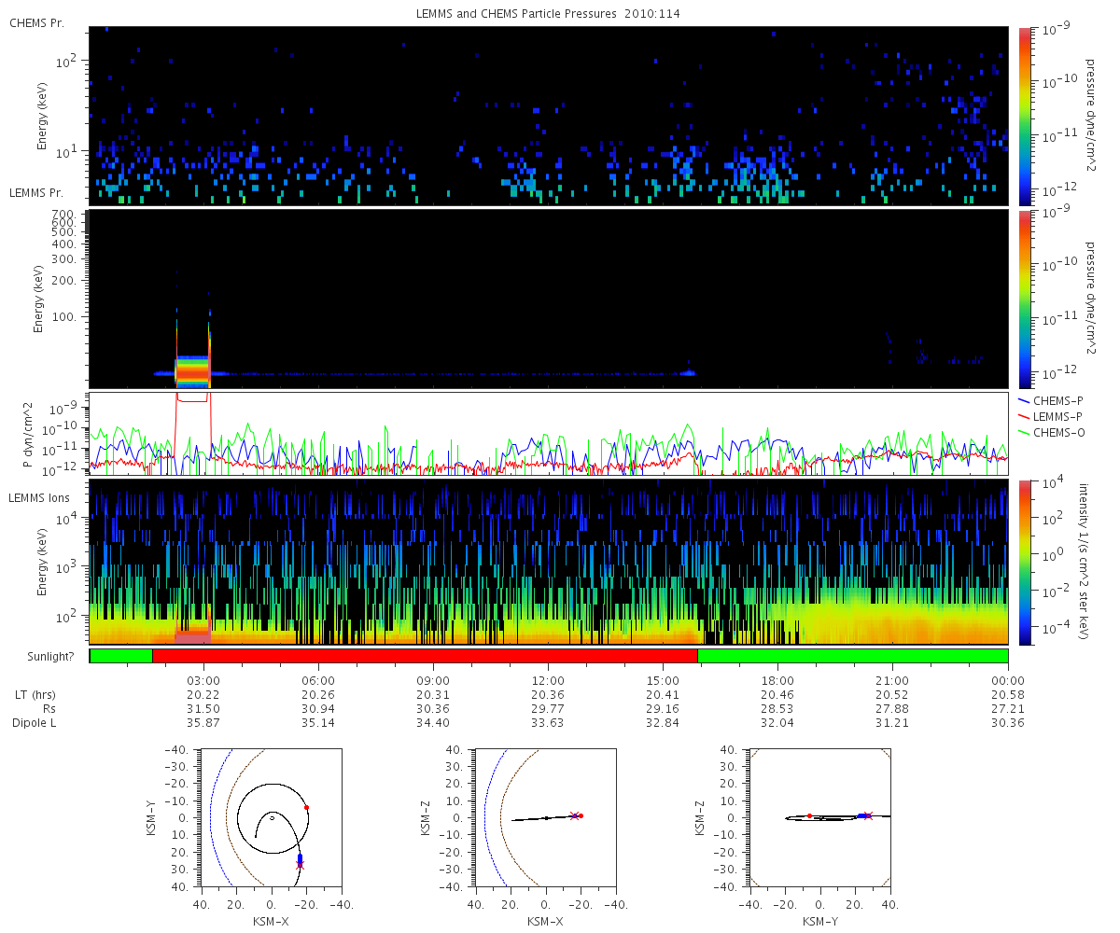Click the red LEMMS-P peak in the line plot

click(x=193, y=398)
